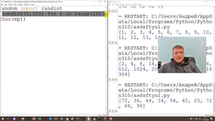
Task: Open Chrome from the taskbar
Action: [x=67, y=119]
